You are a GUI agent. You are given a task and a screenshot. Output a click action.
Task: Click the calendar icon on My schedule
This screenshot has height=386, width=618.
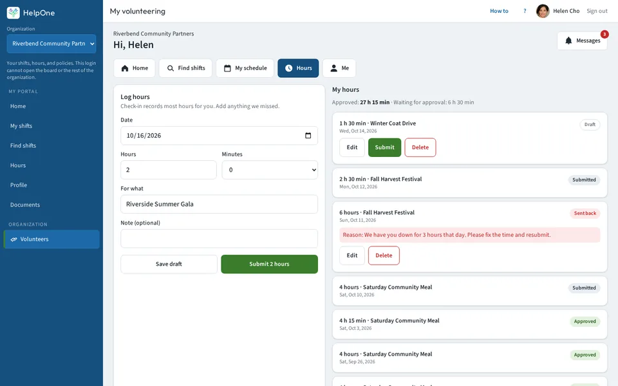[227, 68]
